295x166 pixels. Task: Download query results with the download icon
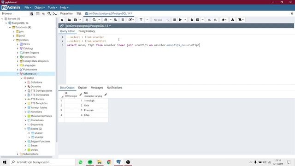pos(233,20)
